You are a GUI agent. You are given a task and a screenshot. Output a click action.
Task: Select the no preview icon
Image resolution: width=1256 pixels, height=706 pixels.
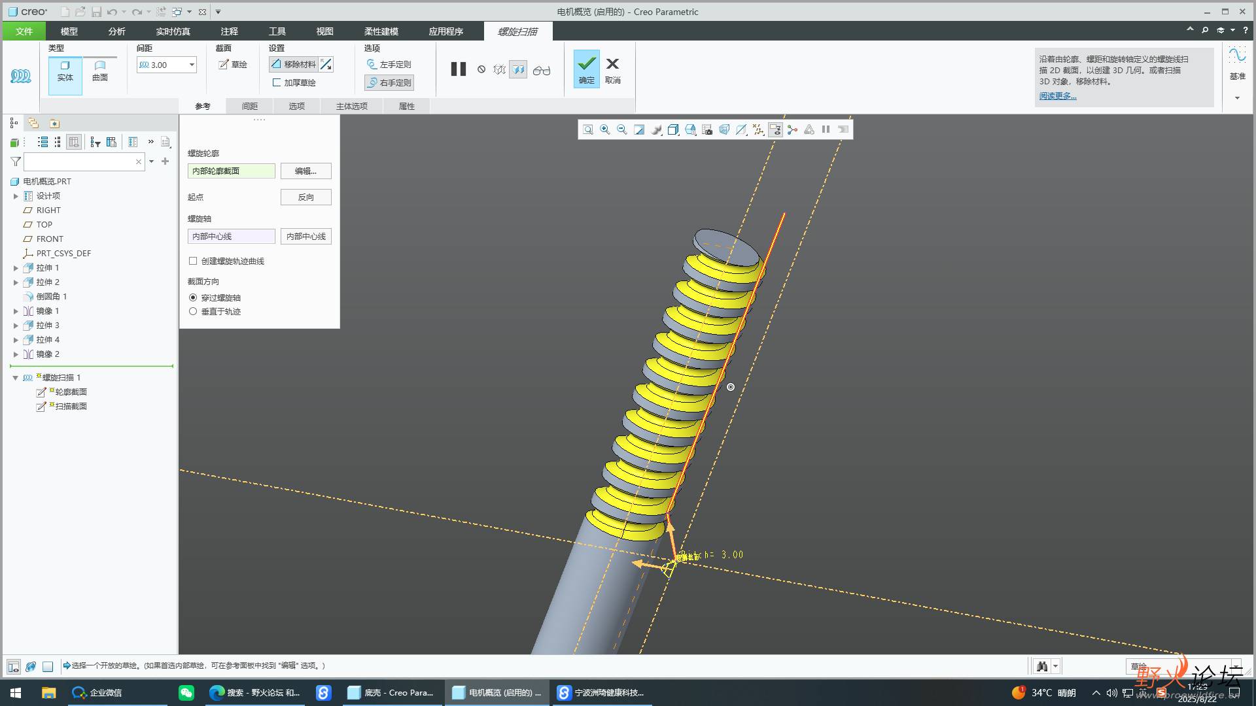tap(481, 69)
